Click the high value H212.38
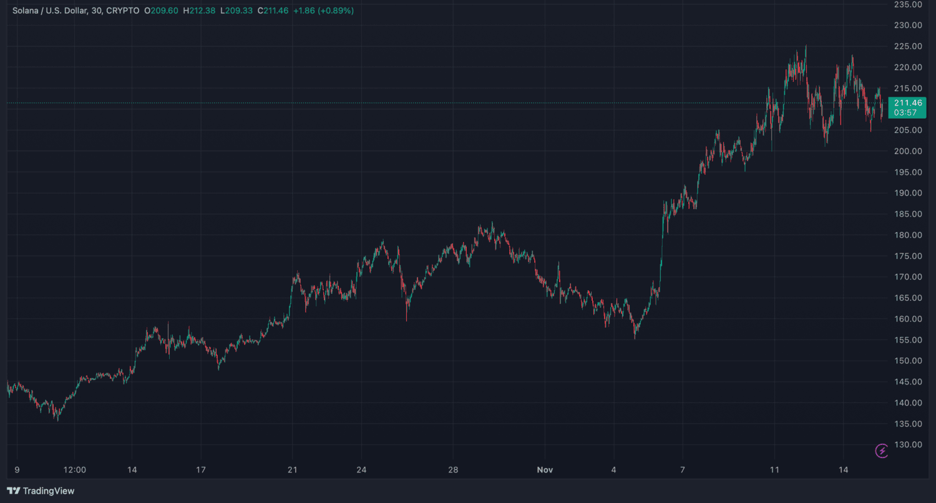 pyautogui.click(x=198, y=11)
